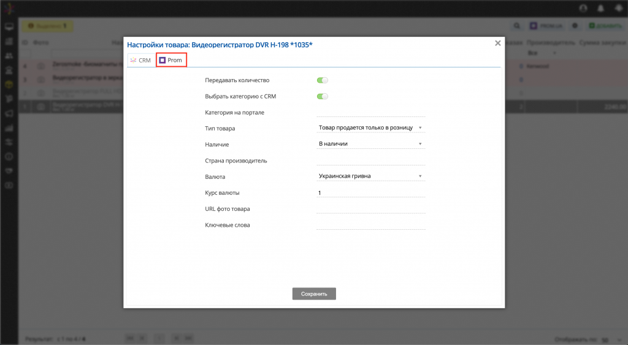
Task: Click the yellow selected-count badge in background
Action: pyautogui.click(x=47, y=26)
